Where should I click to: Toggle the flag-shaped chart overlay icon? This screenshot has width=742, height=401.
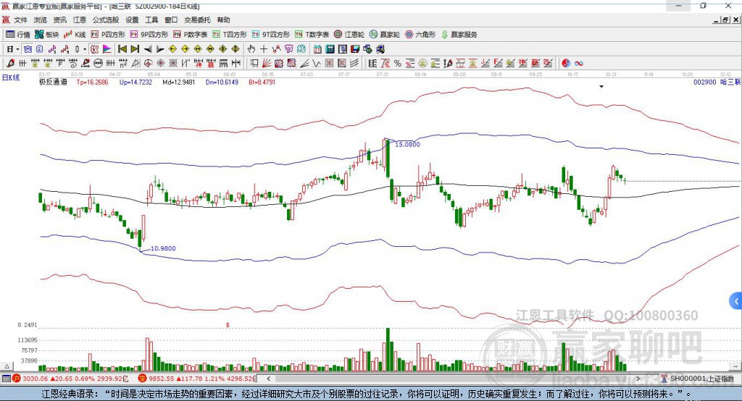pyautogui.click(x=107, y=48)
